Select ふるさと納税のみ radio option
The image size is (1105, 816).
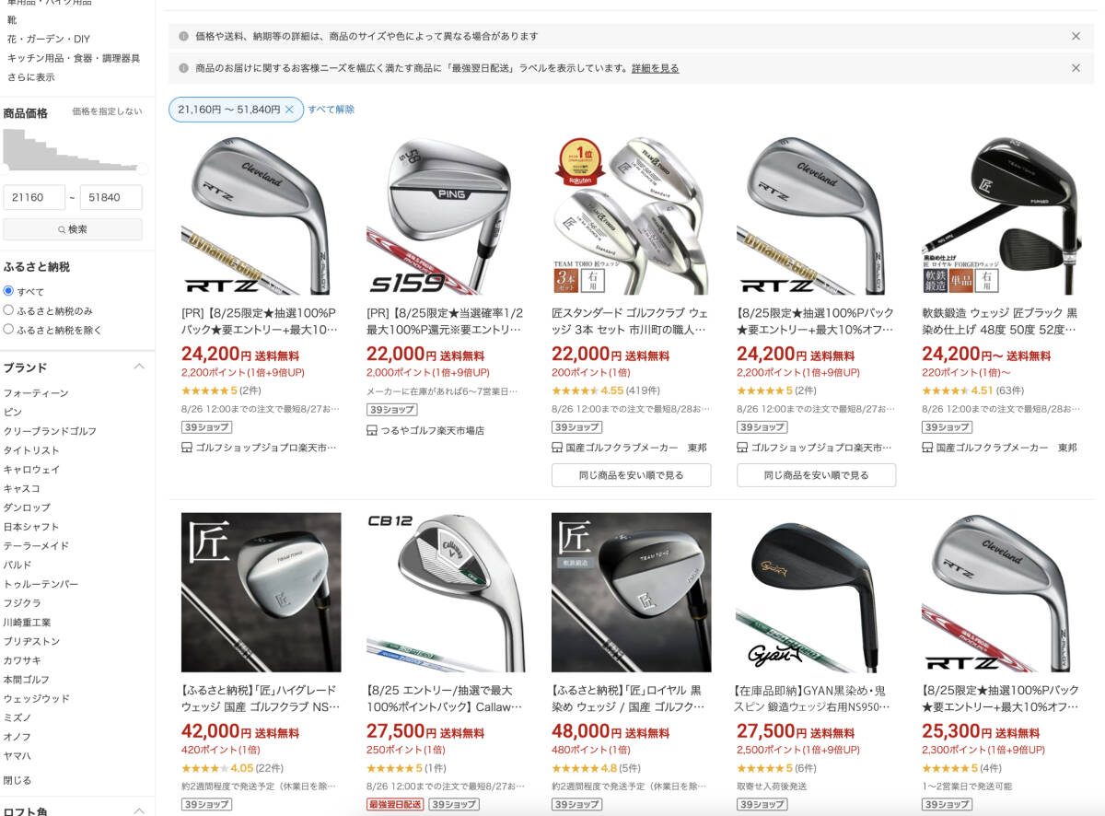(8, 310)
